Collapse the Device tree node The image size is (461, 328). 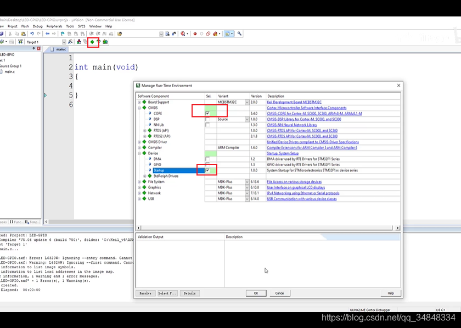click(x=139, y=154)
